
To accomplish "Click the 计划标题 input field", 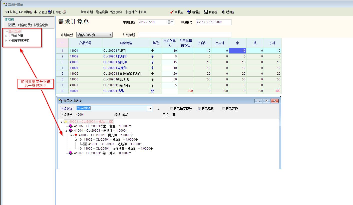I will click(185, 35).
